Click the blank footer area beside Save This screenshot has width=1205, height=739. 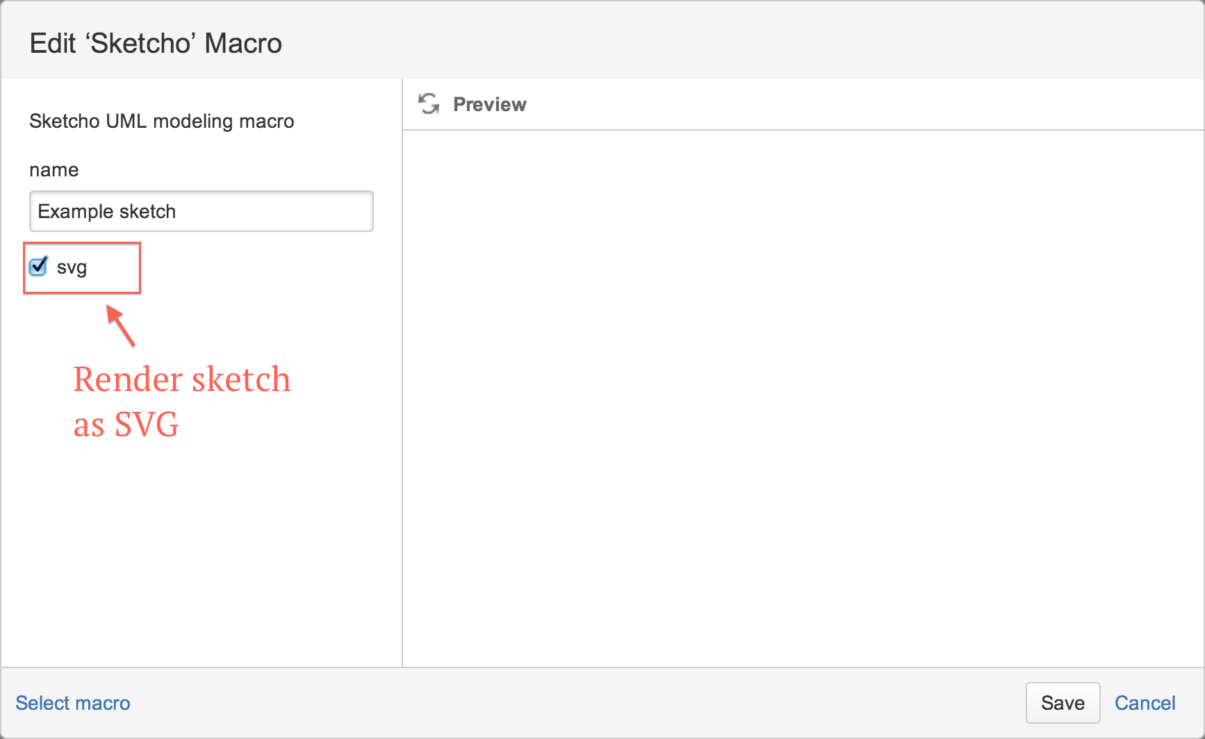tap(577, 703)
